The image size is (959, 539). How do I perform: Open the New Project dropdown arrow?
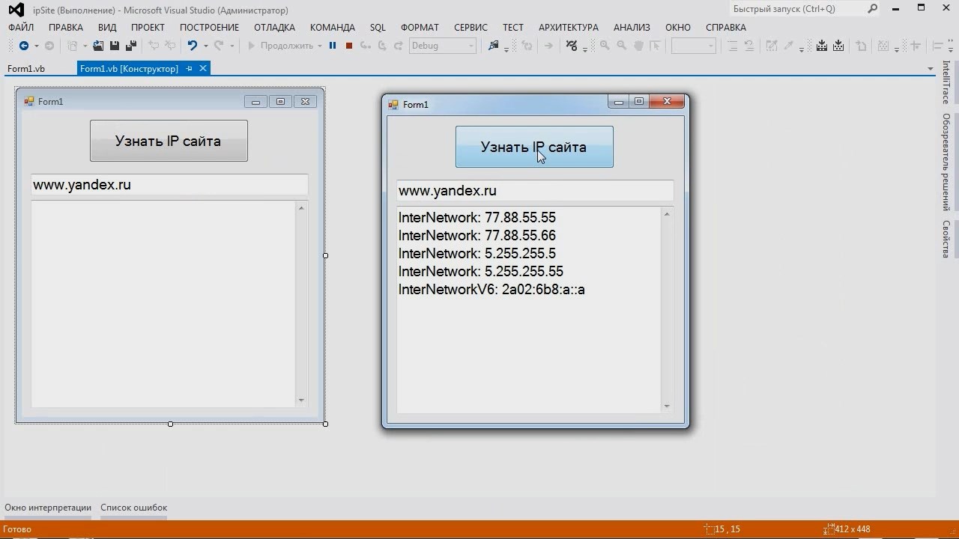click(85, 46)
